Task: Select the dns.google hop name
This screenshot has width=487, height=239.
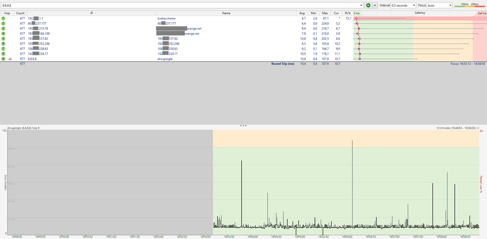Action: (165, 59)
